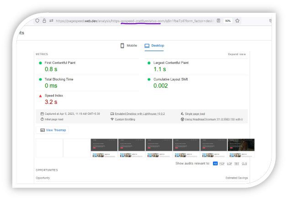The image size is (288, 200).
Task: Click the tracking protection shield icon
Action: (37, 21)
